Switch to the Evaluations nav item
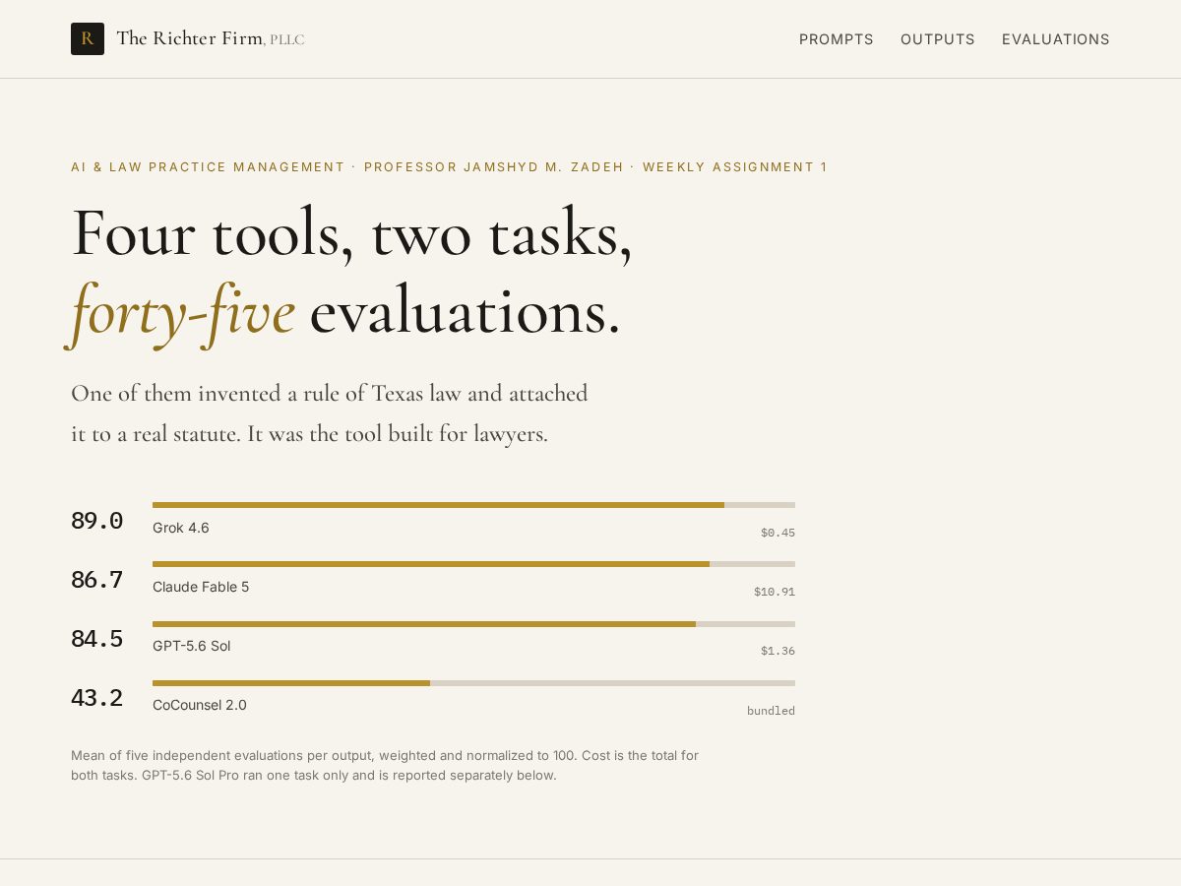This screenshot has height=886, width=1181. click(1056, 39)
